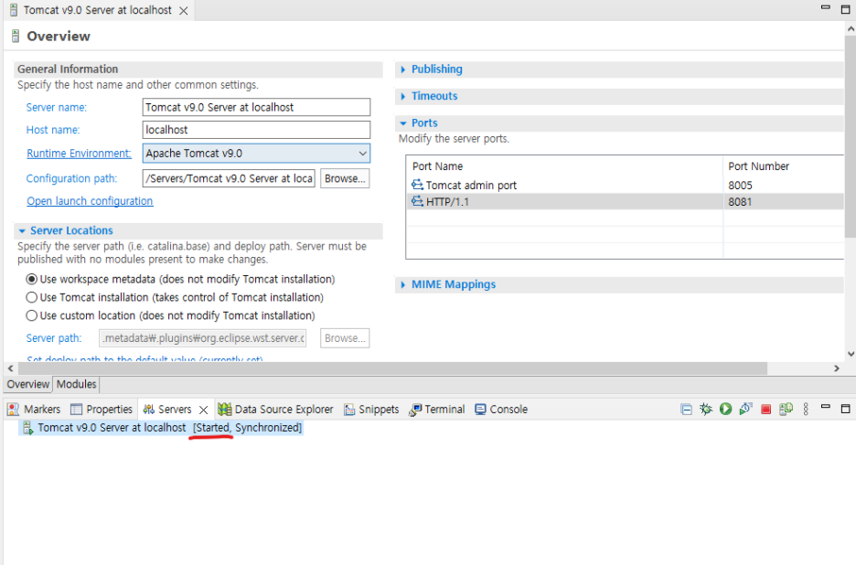This screenshot has height=565, width=856.
Task: Switch to the Overview bottom tab
Action: (x=27, y=384)
